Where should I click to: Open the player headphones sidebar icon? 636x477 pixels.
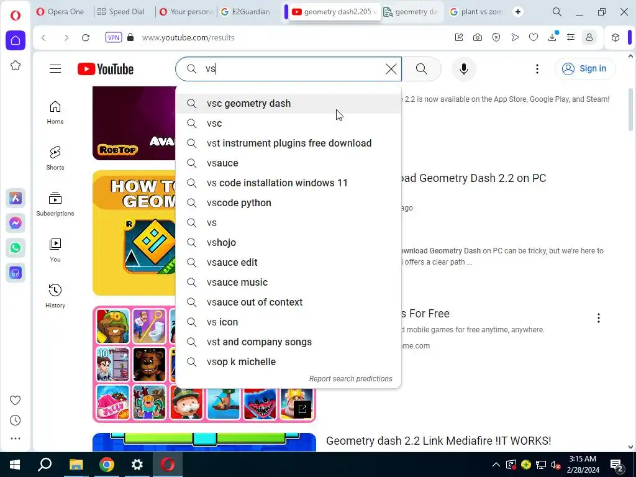pos(16,273)
